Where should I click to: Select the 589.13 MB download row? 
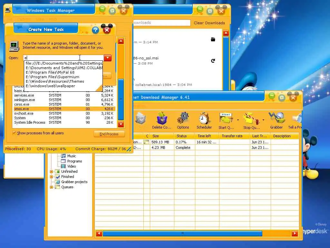(x=216, y=142)
